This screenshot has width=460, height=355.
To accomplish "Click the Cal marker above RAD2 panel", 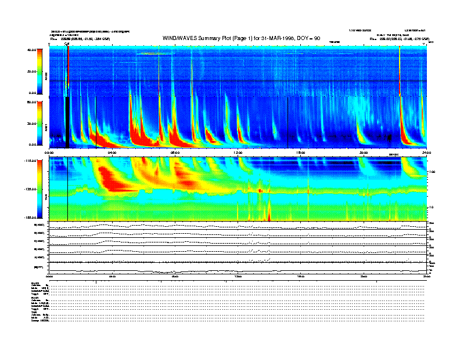I will tap(67, 44).
